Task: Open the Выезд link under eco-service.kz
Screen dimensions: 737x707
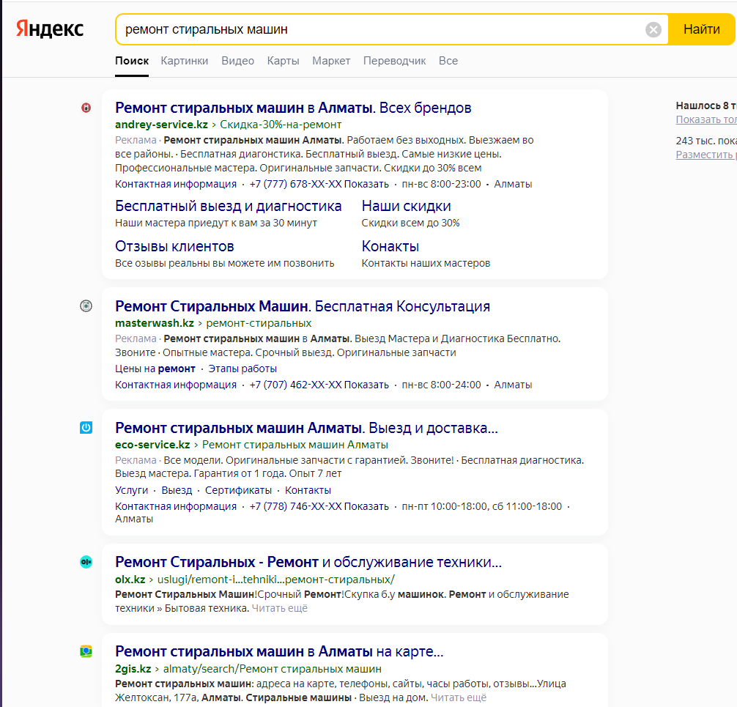Action: pos(177,490)
